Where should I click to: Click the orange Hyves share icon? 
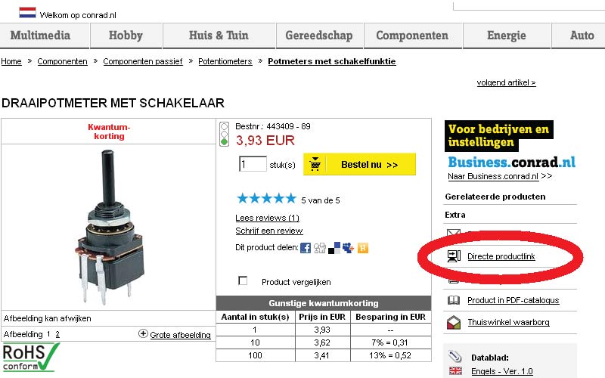[363, 247]
